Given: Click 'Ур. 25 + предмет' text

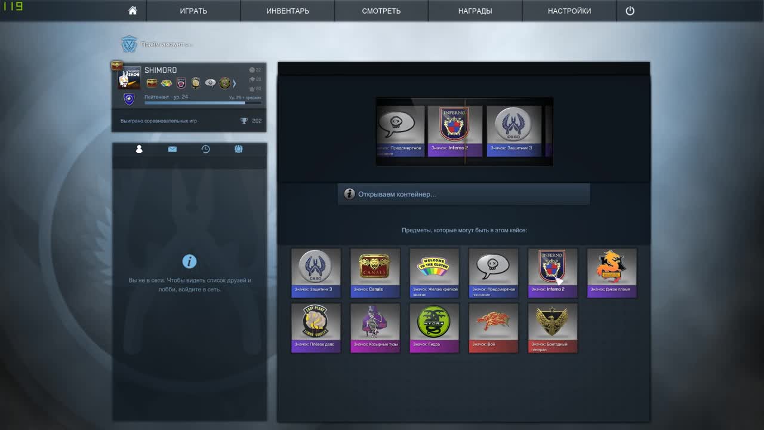Looking at the screenshot, I should coord(245,97).
